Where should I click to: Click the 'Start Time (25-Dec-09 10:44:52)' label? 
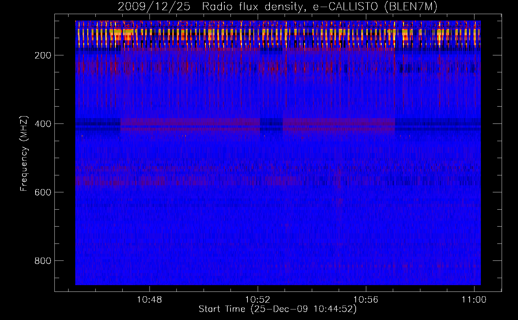[278, 309]
